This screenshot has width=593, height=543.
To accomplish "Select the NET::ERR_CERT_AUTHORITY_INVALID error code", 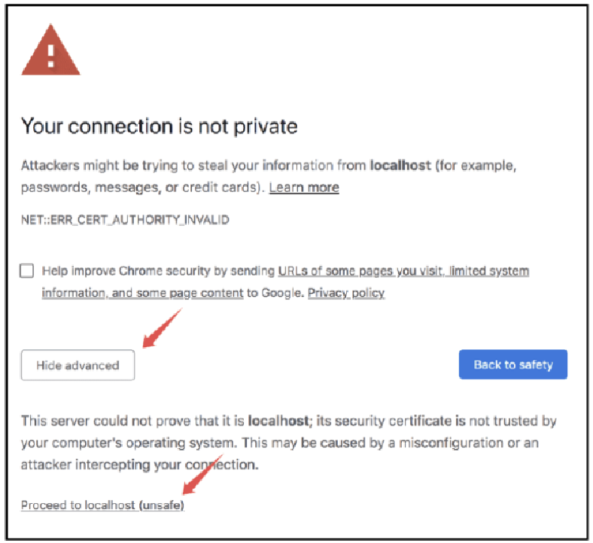I will click(x=125, y=220).
